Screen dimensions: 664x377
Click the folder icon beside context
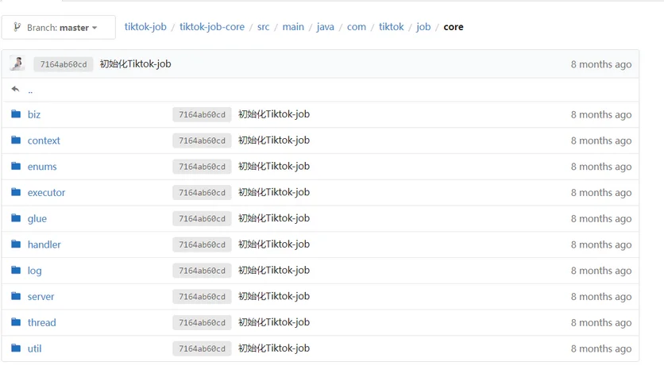[16, 140]
